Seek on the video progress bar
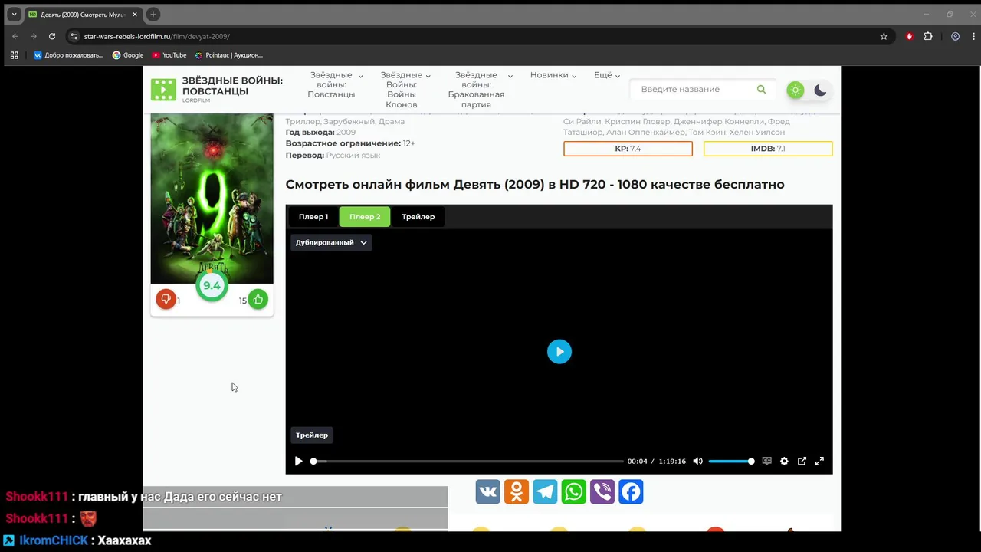Screen dimensions: 981x552 [x=468, y=462]
